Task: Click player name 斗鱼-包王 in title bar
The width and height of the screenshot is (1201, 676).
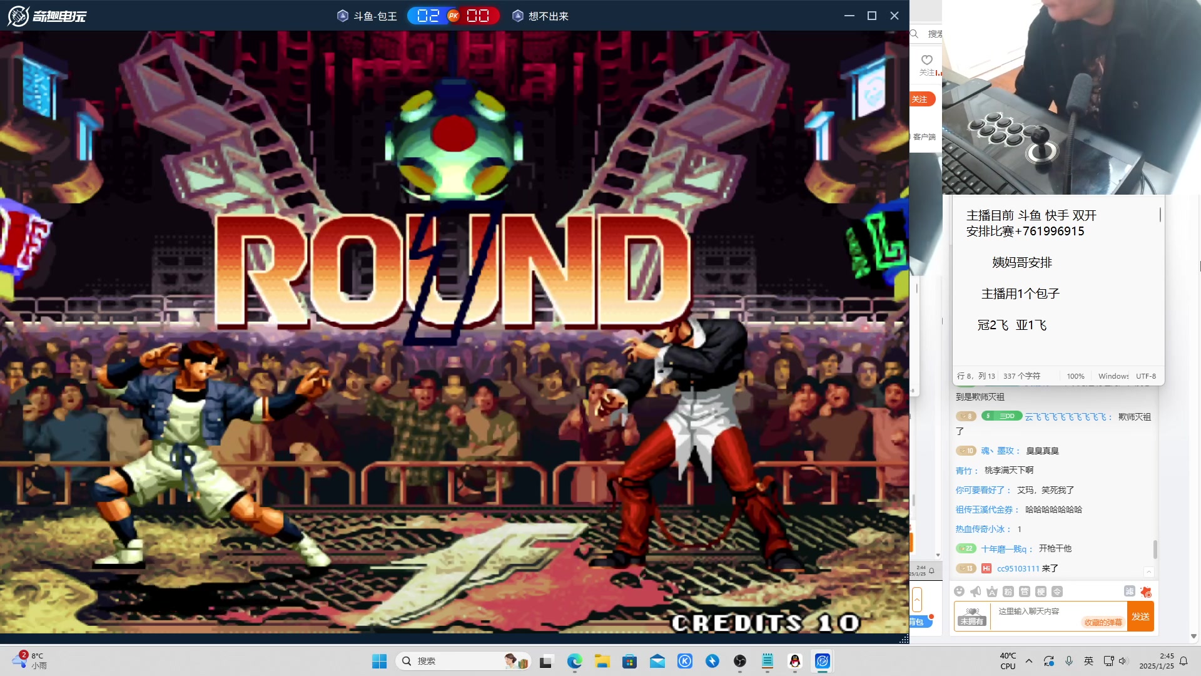Action: [375, 16]
